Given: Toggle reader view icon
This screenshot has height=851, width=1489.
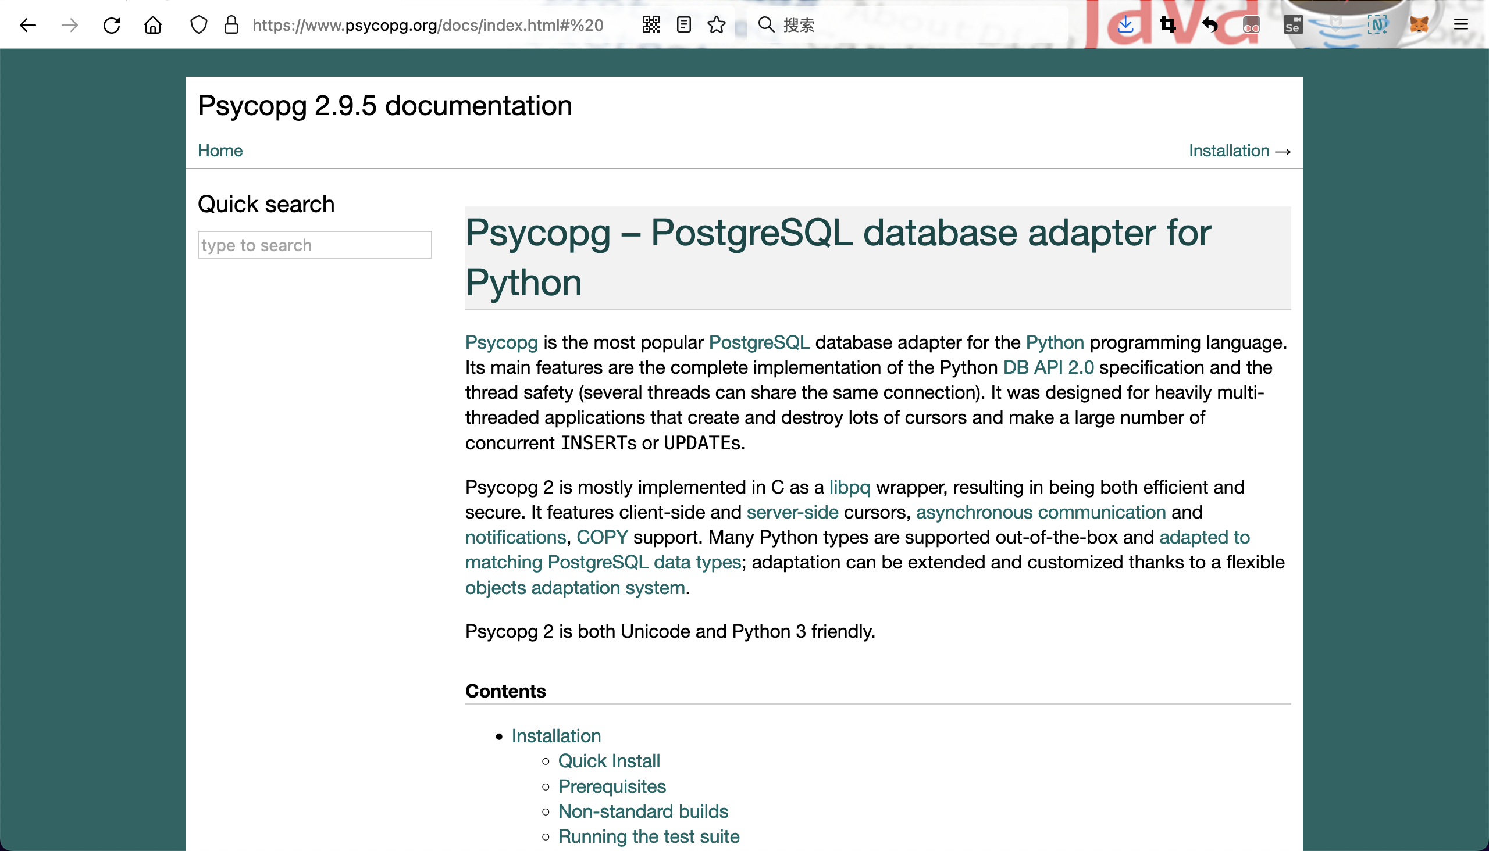Looking at the screenshot, I should [683, 25].
